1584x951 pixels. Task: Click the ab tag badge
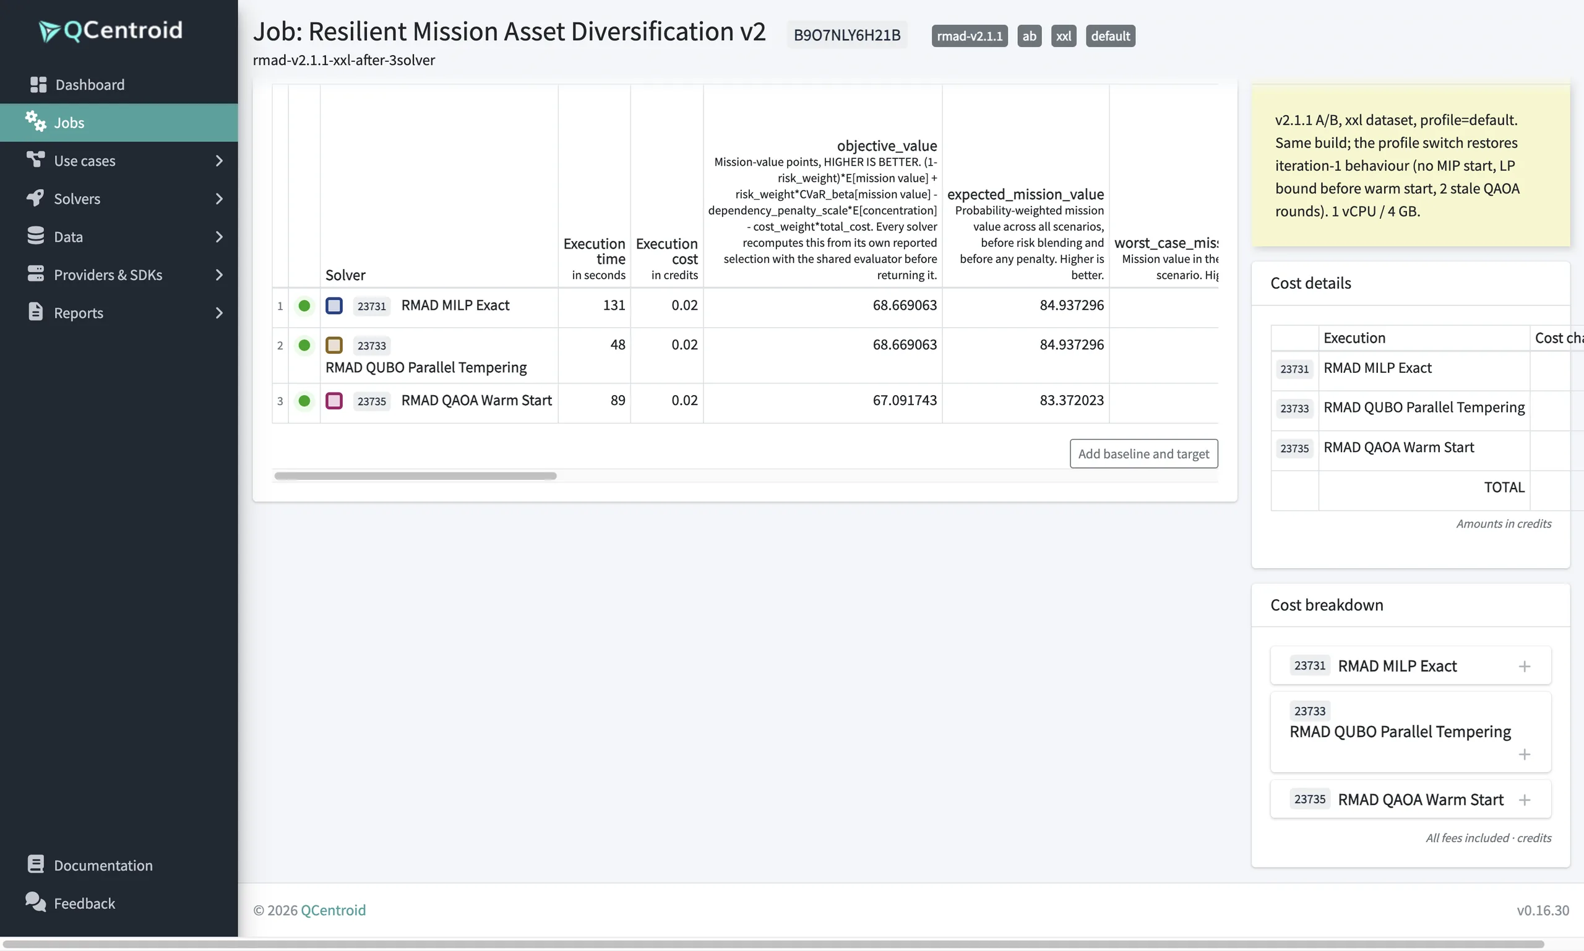(x=1028, y=36)
